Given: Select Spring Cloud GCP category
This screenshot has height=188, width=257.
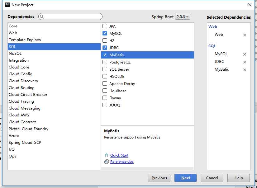Looking at the screenshot, I should tap(54, 143).
